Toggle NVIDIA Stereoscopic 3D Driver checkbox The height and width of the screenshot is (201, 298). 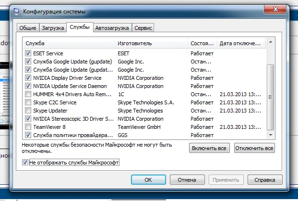28,119
